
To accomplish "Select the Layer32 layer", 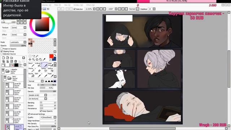I will point(14,121).
